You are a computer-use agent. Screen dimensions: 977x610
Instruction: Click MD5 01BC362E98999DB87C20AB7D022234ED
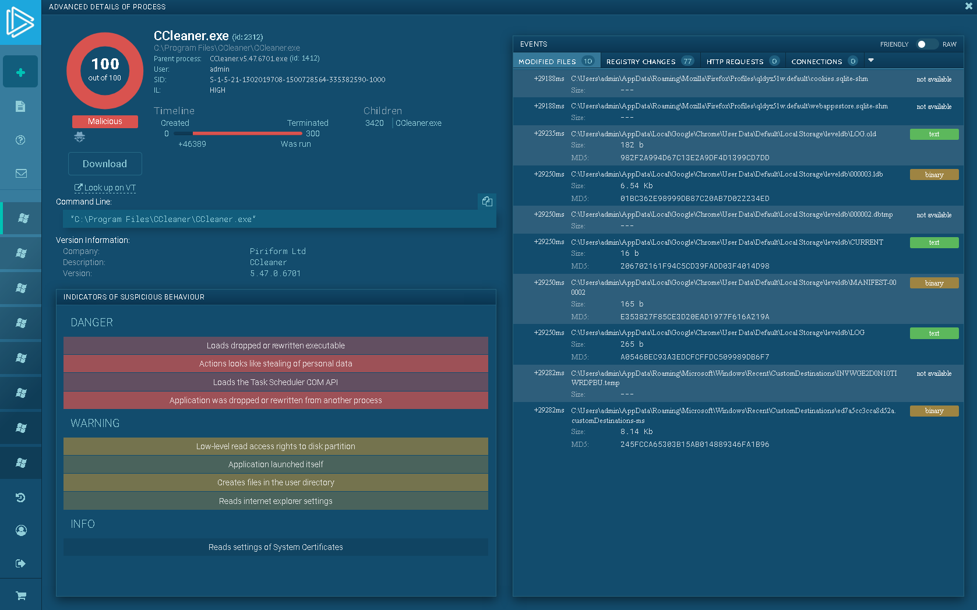click(695, 199)
